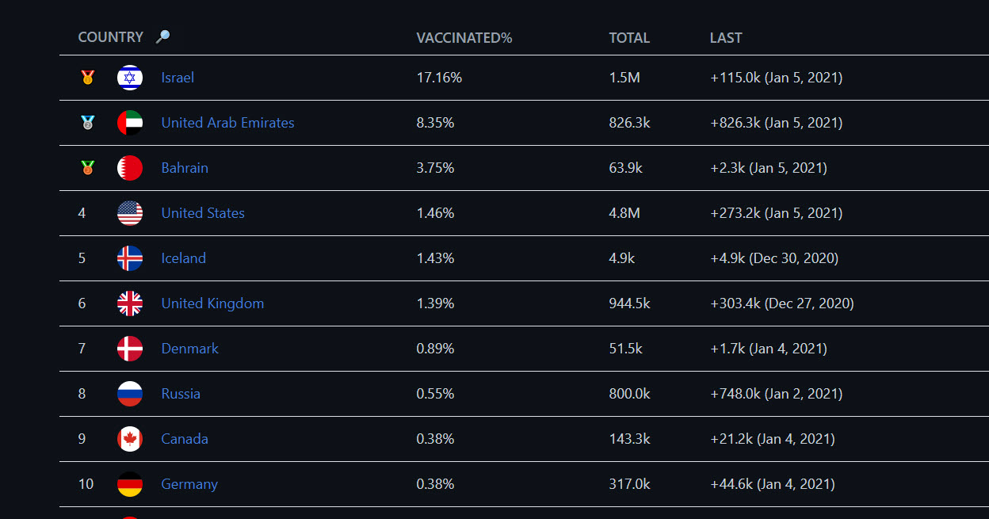Click the Bahrain flag icon
Image resolution: width=989 pixels, height=519 pixels.
tap(130, 168)
